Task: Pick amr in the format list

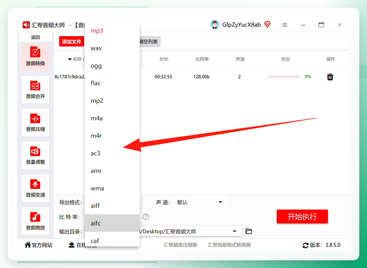Action: click(x=112, y=171)
